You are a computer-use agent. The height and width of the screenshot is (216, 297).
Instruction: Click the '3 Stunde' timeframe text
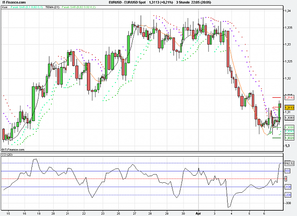[x=183, y=2]
